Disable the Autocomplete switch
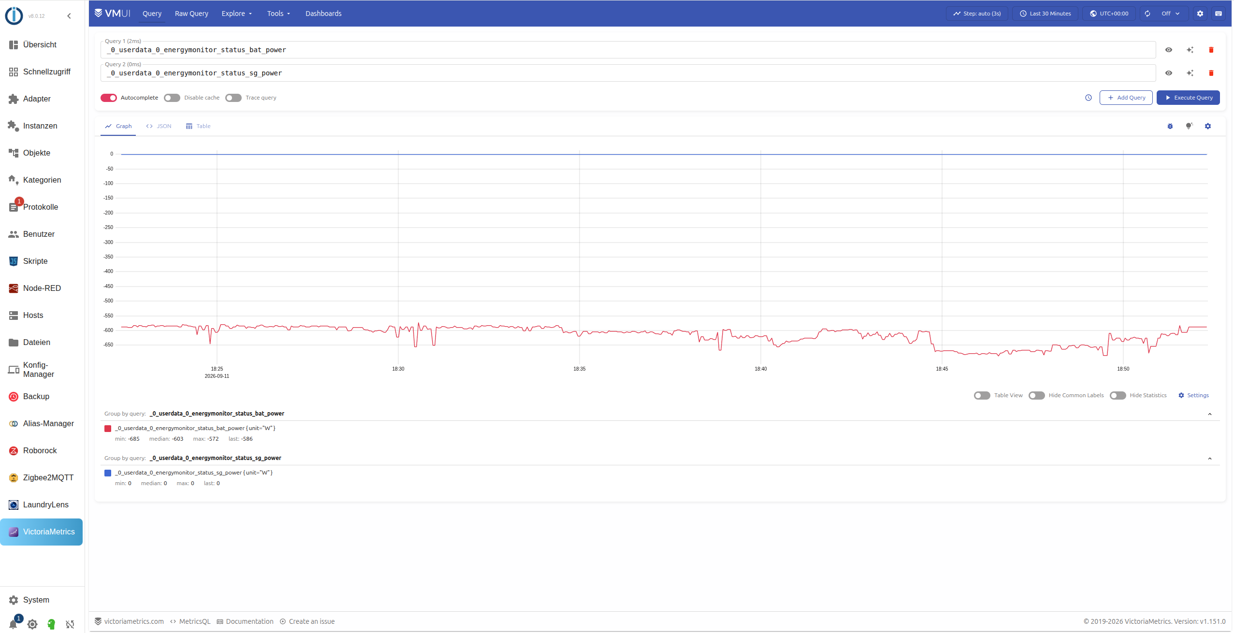 coord(109,98)
